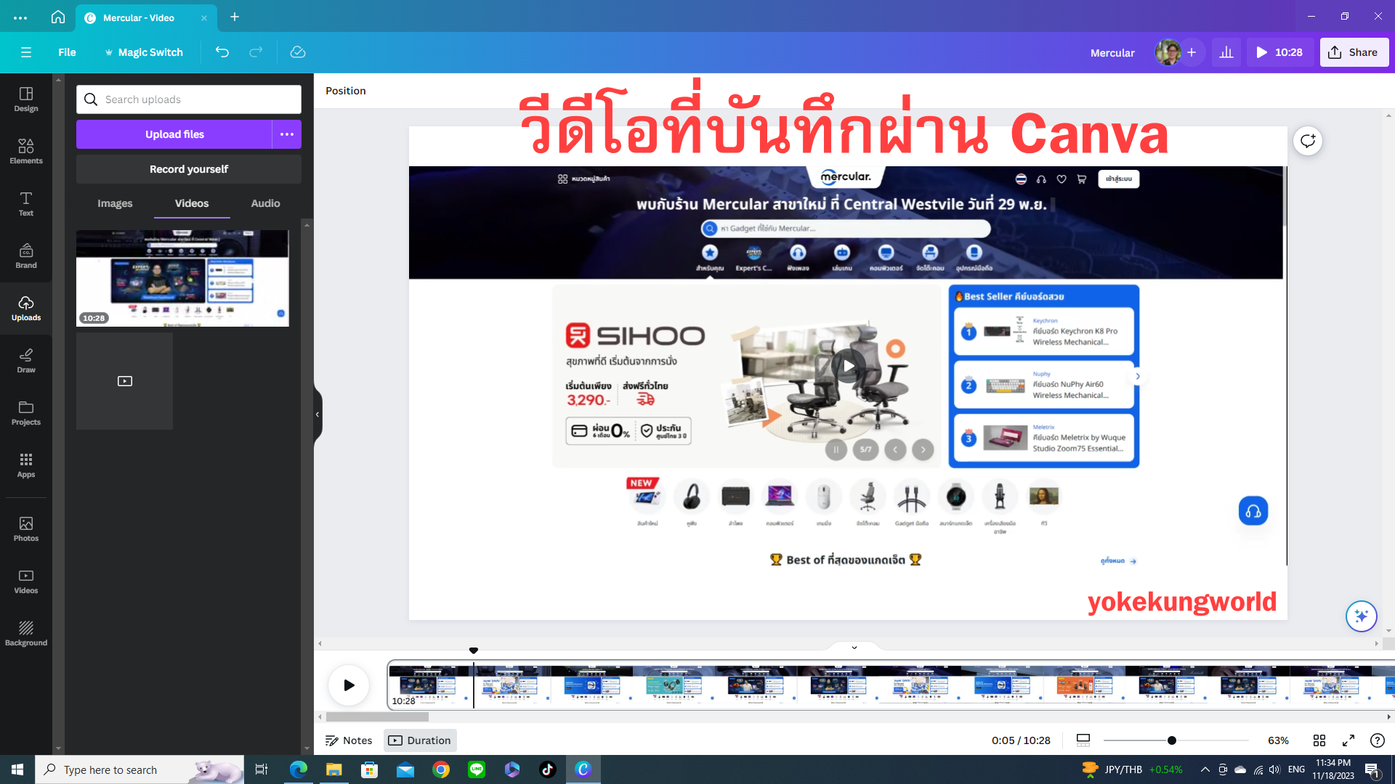Click Record yourself button
The image size is (1395, 784).
click(189, 169)
